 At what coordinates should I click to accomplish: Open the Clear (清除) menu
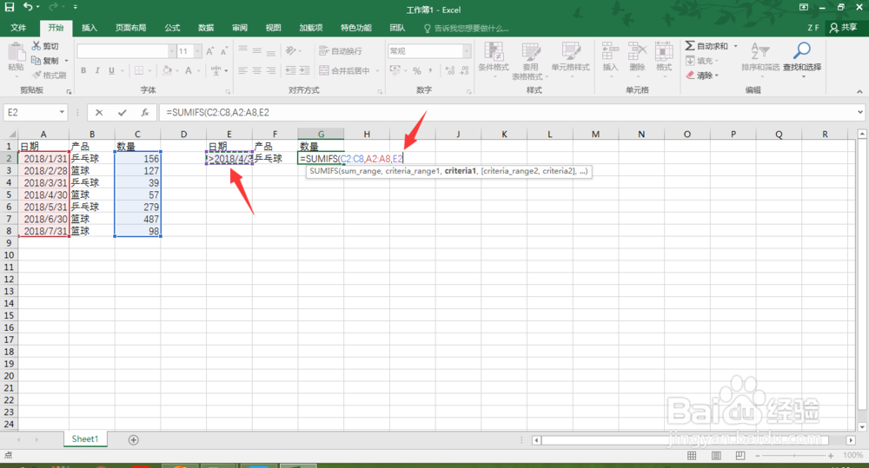coord(701,75)
